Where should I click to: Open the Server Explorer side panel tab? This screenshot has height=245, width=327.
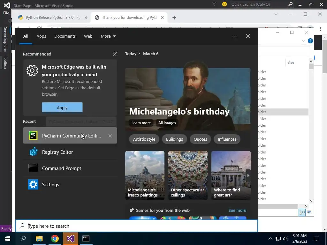point(5,39)
